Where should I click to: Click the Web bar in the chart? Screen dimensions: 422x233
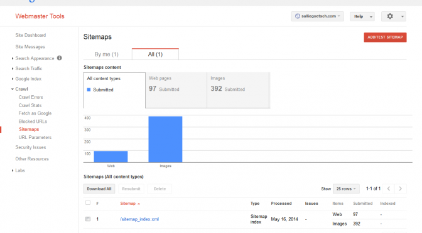click(x=111, y=157)
